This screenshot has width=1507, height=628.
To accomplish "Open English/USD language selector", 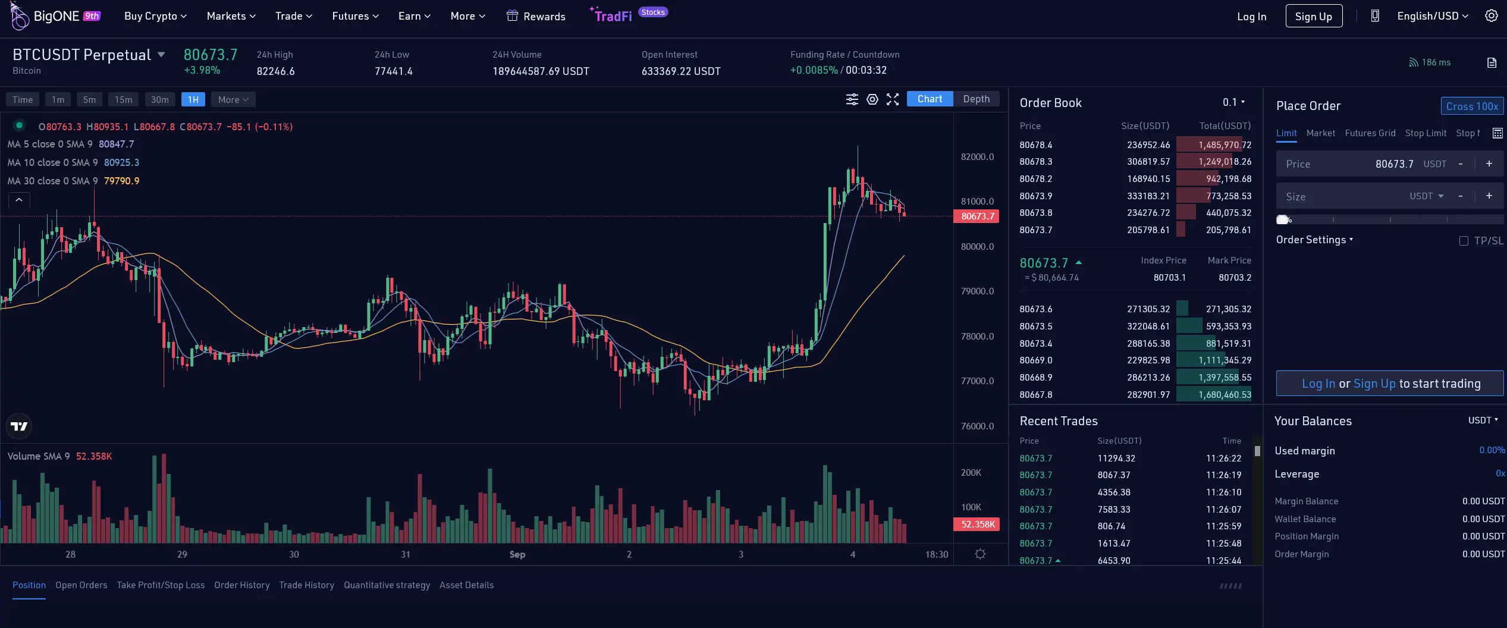I will (1432, 16).
